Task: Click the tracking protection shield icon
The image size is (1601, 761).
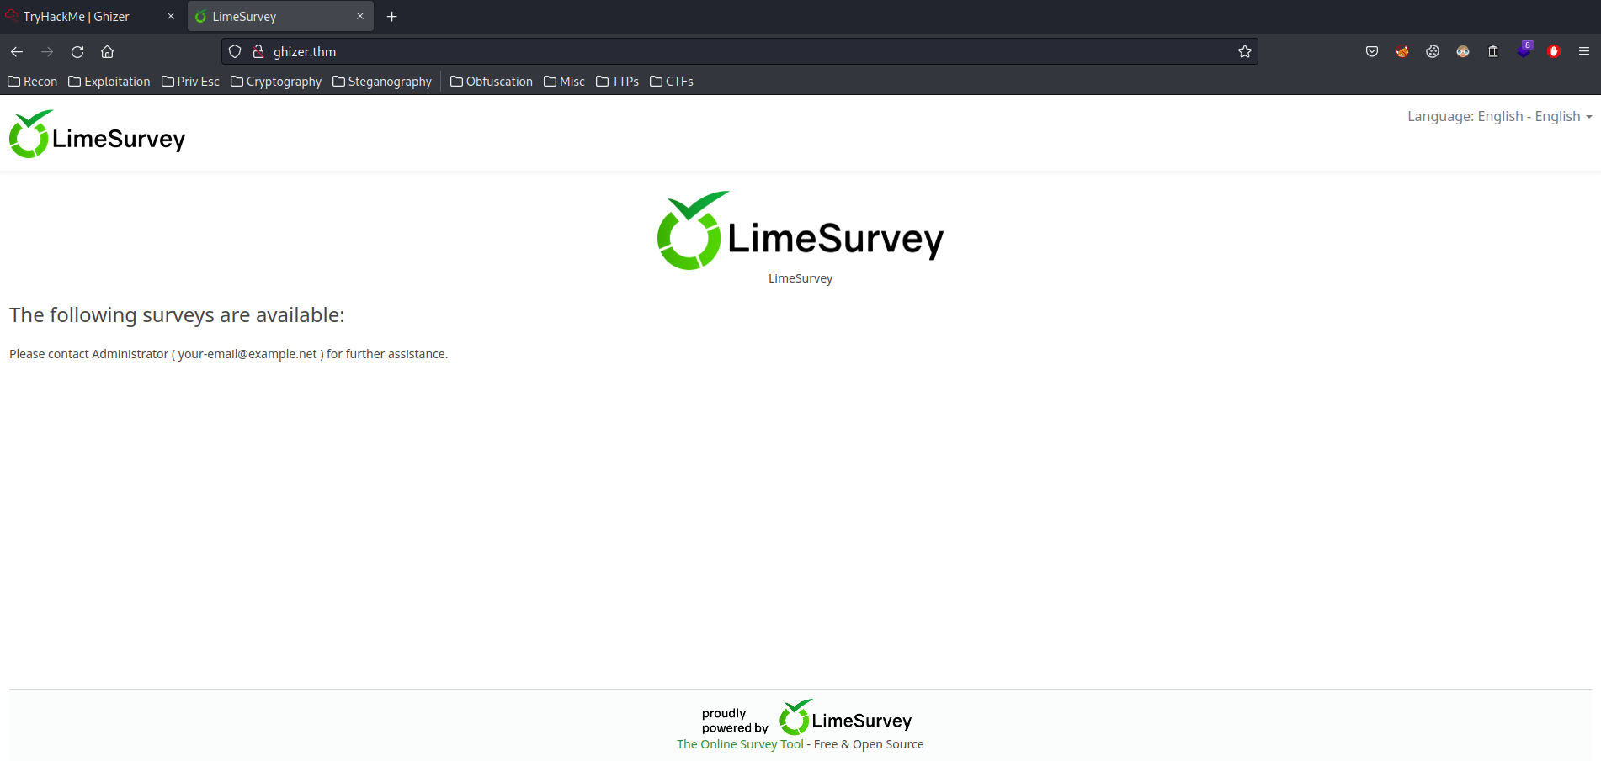Action: [235, 52]
